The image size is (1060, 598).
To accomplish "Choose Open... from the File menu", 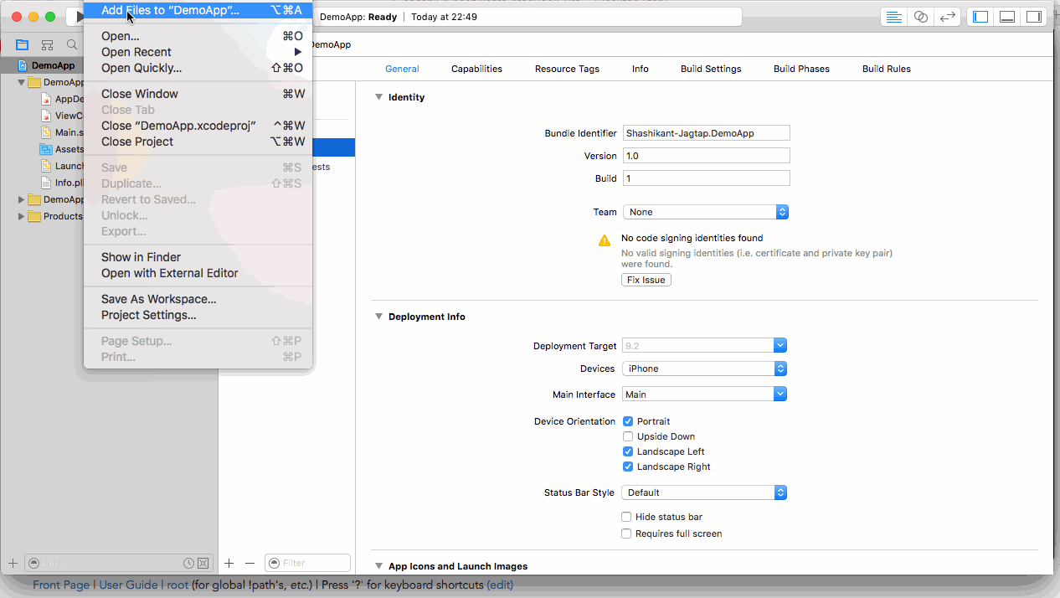I will click(x=198, y=36).
